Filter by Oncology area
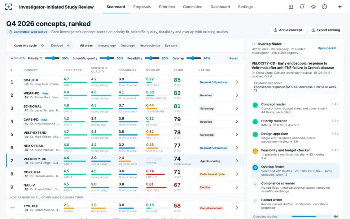The height and width of the screenshot is (219, 350). point(128,46)
